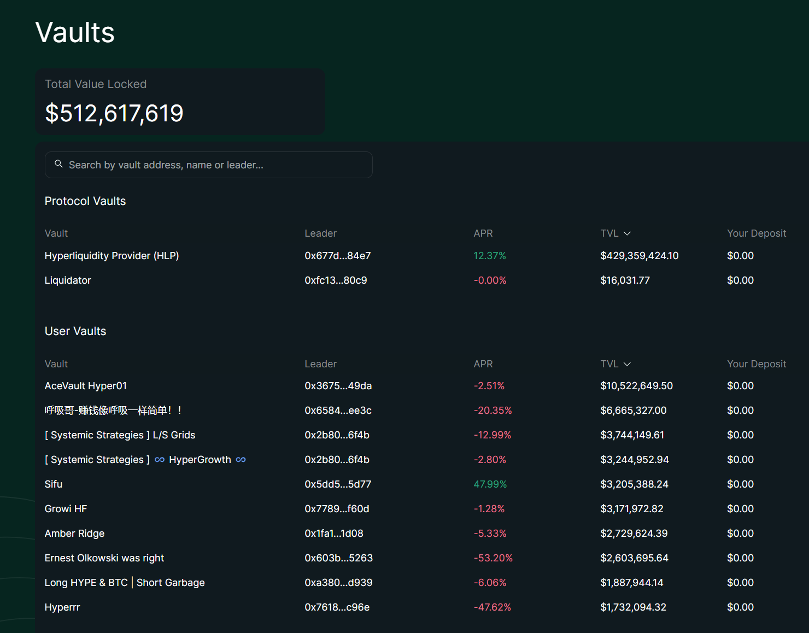The image size is (809, 633).
Task: Open Hyperliquidity Provider (HLP) vault
Action: point(112,256)
